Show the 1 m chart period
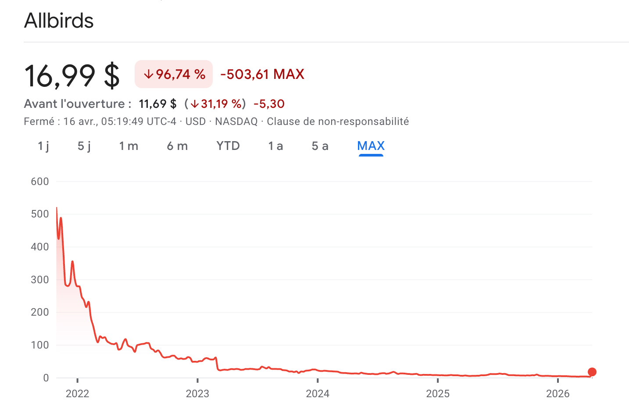This screenshot has width=629, height=413. coord(129,146)
